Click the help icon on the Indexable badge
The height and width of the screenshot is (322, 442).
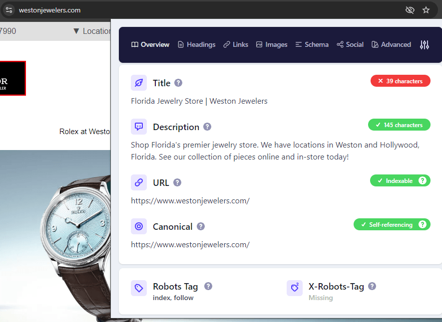point(423,180)
